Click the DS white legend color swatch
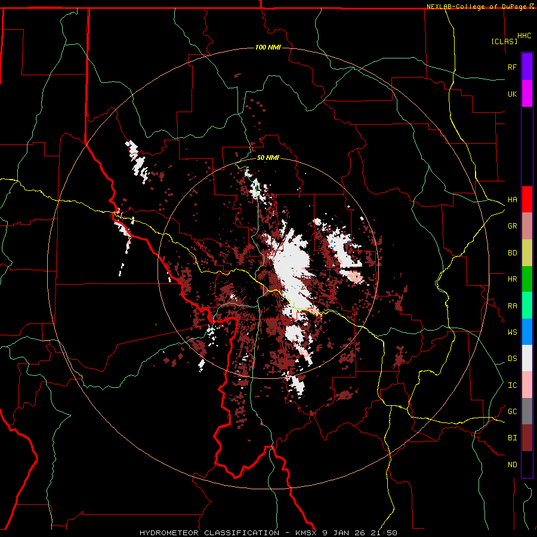The height and width of the screenshot is (537, 537). (x=527, y=358)
